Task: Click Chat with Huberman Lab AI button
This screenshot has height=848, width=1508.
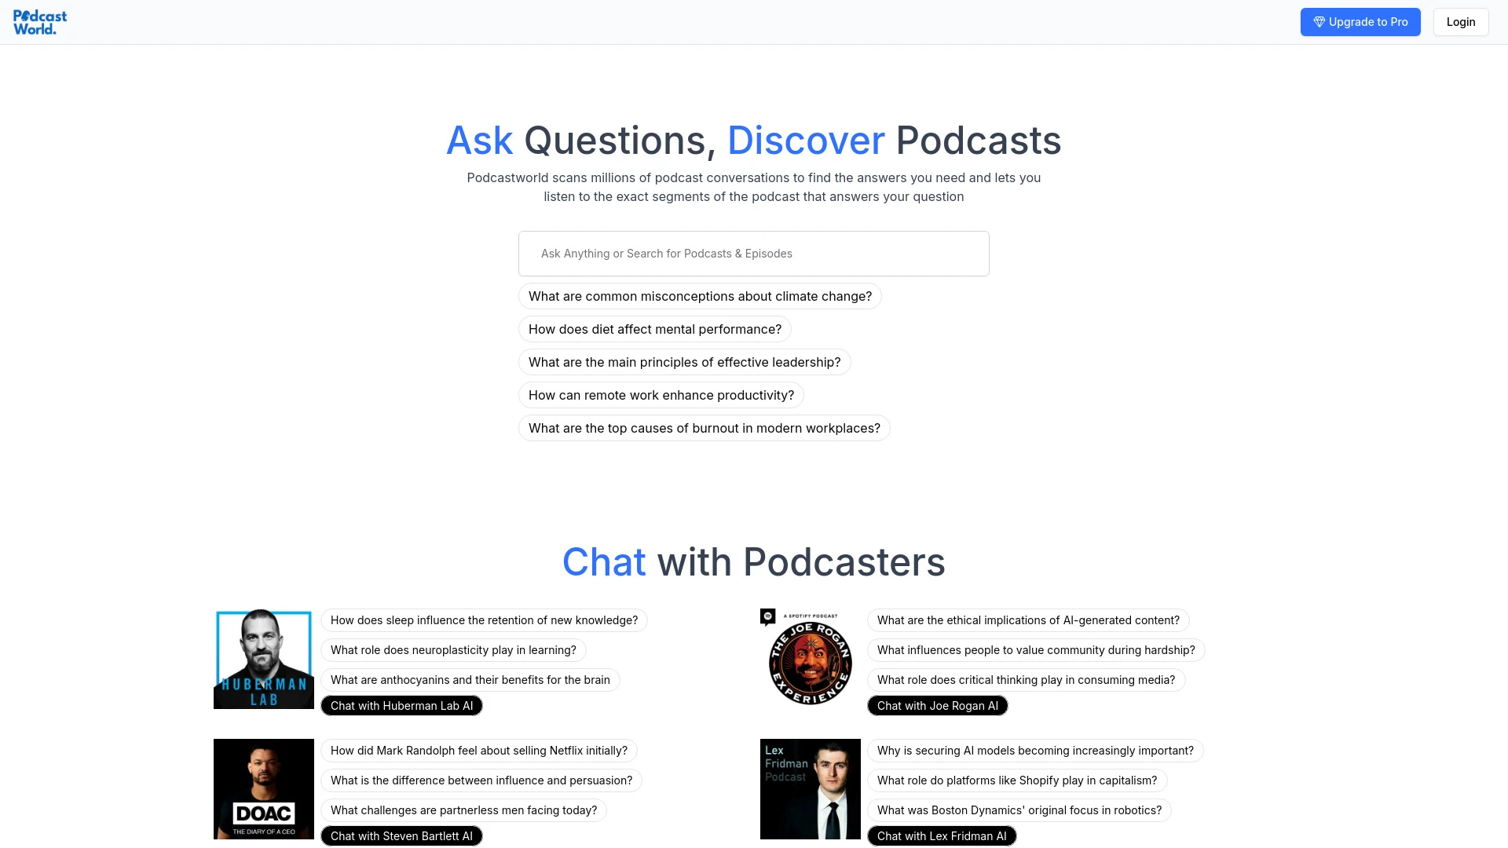Action: 402,705
